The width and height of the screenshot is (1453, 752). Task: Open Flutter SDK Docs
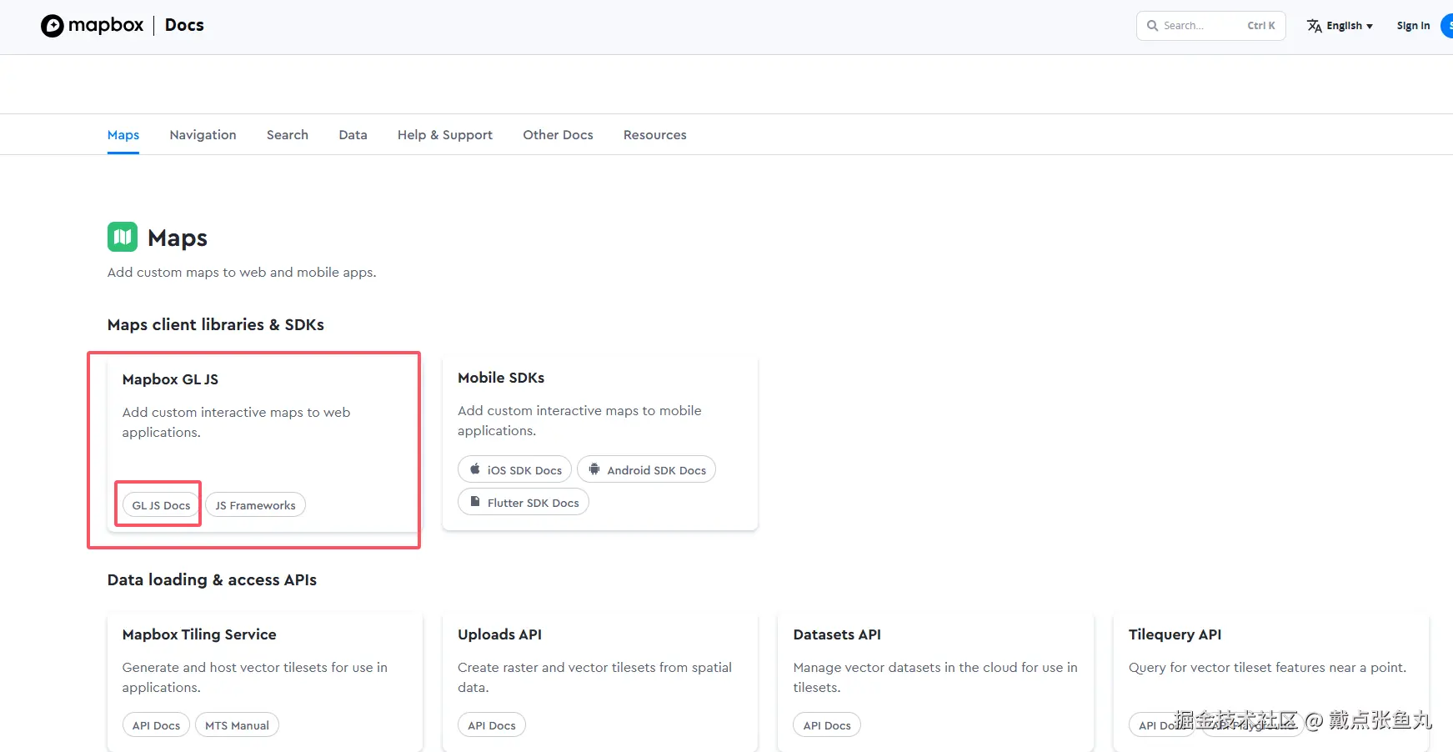pos(524,502)
